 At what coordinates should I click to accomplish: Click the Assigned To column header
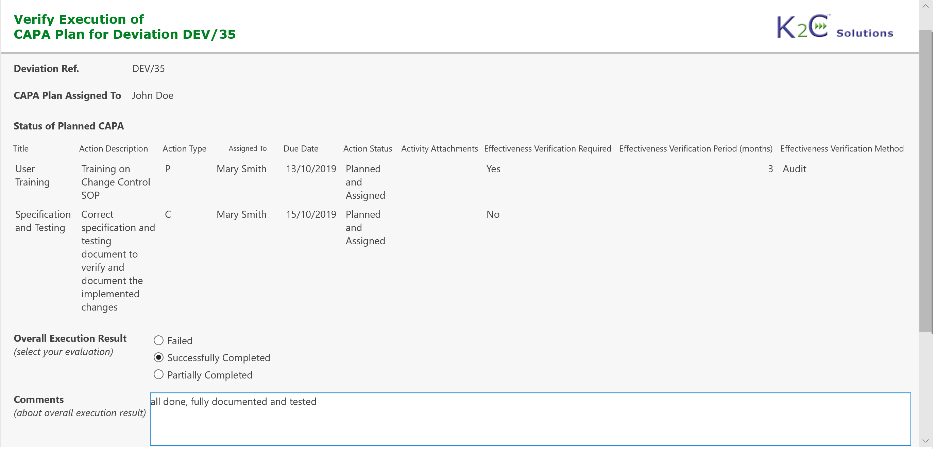(248, 148)
